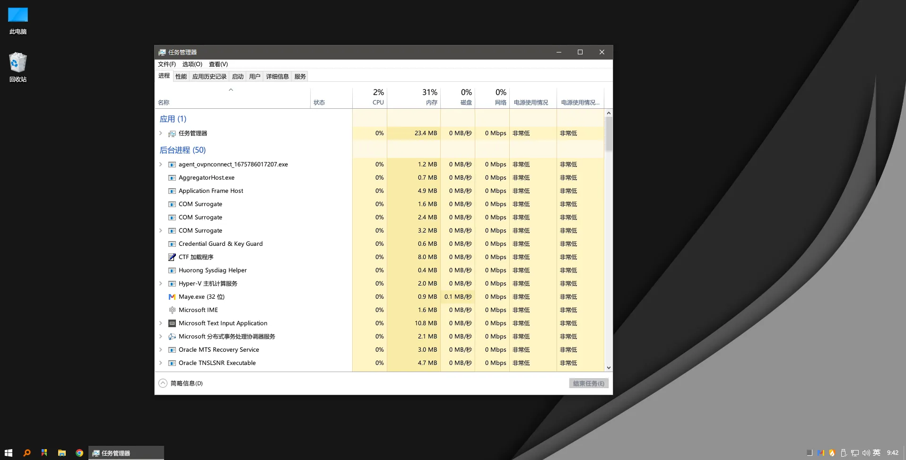Viewport: 906px width, 460px height.
Task: Open the 选项(O) menu
Action: (x=192, y=64)
